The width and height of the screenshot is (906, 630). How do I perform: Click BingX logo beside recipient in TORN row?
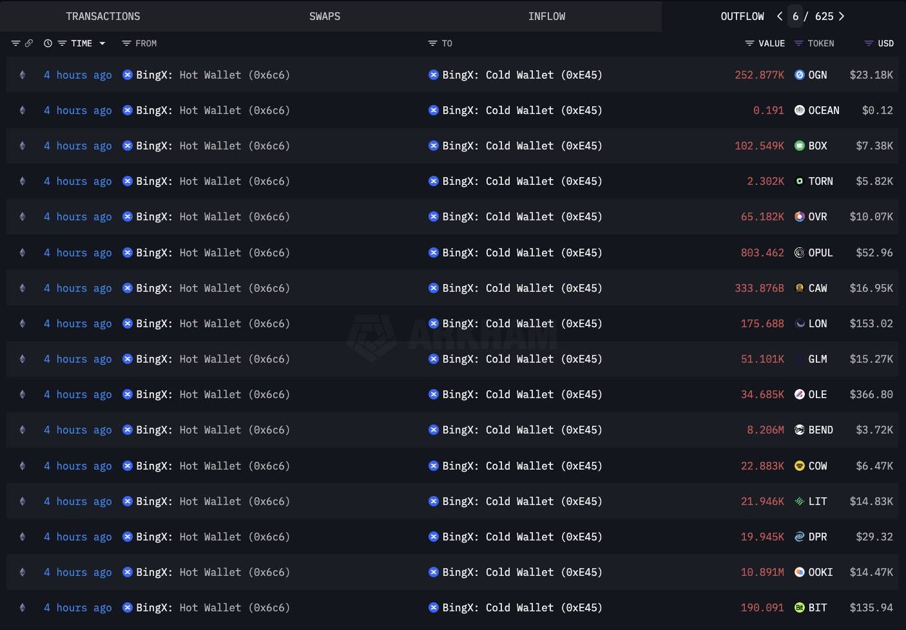(434, 181)
